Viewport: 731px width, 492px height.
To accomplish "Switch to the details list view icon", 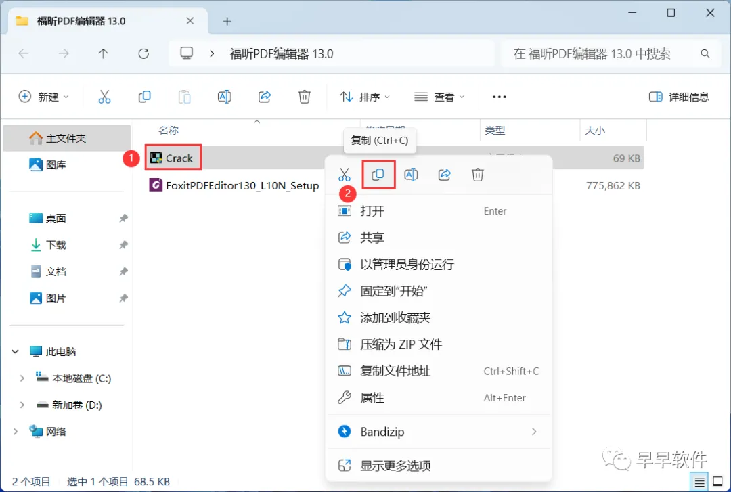I will (x=699, y=481).
